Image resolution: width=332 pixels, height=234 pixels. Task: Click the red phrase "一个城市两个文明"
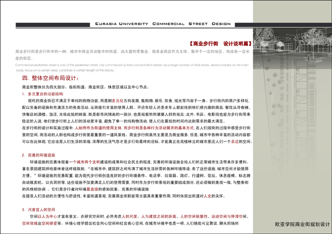click(x=85, y=162)
